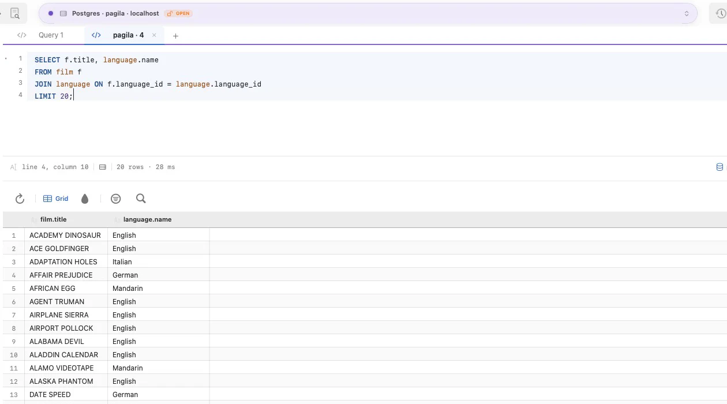This screenshot has width=727, height=404.
Task: Open the query history clock icon
Action: (721, 13)
